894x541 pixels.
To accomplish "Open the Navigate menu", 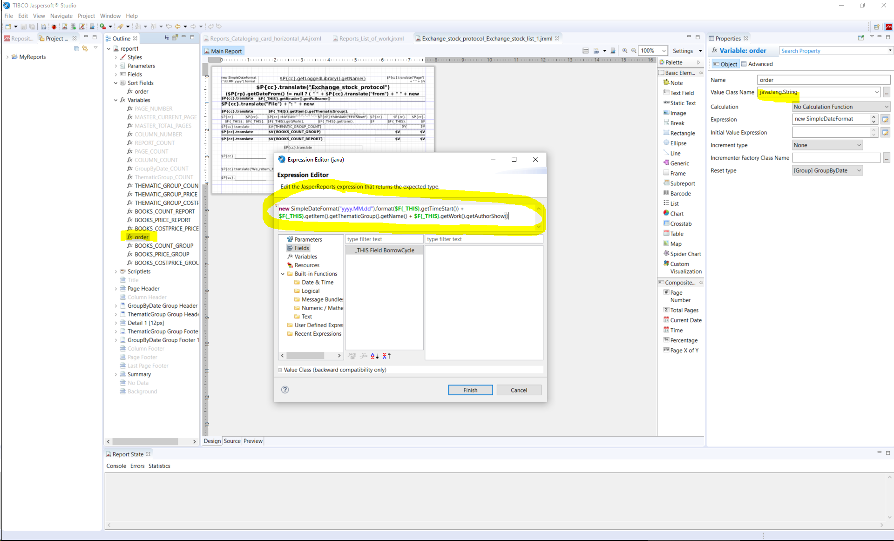I will click(x=61, y=16).
